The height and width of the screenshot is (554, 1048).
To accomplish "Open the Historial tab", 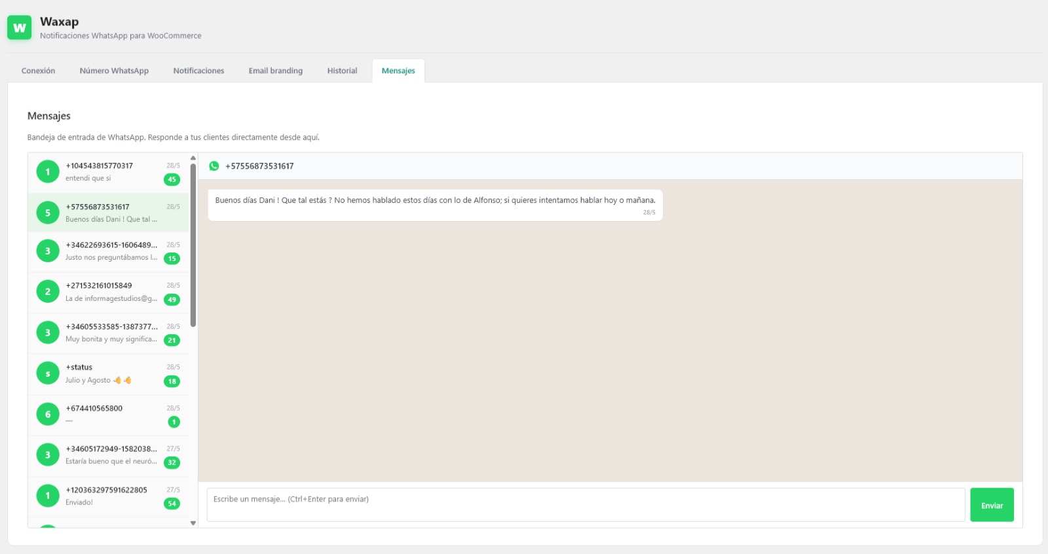I will point(342,71).
